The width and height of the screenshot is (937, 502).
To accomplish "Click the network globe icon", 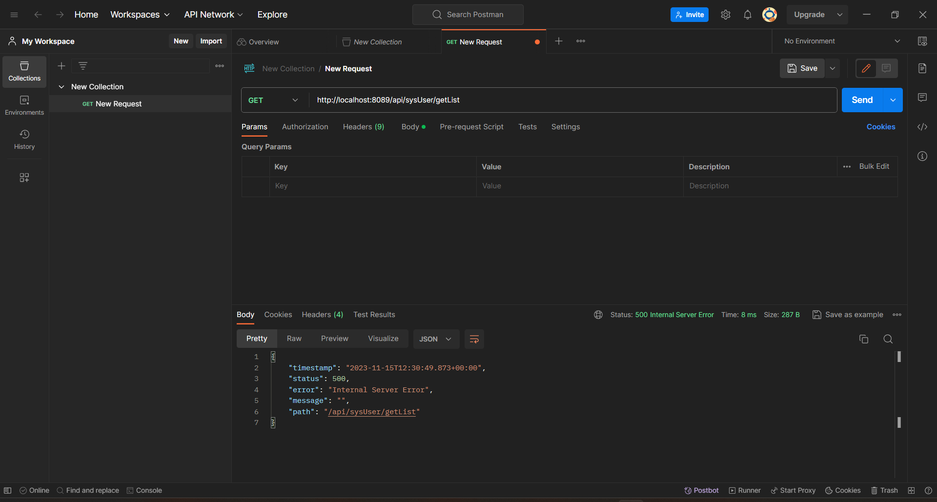I will [x=598, y=315].
